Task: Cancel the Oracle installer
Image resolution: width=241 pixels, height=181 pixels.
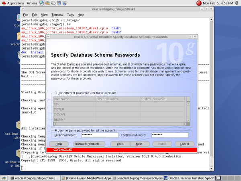Action: coord(184,144)
